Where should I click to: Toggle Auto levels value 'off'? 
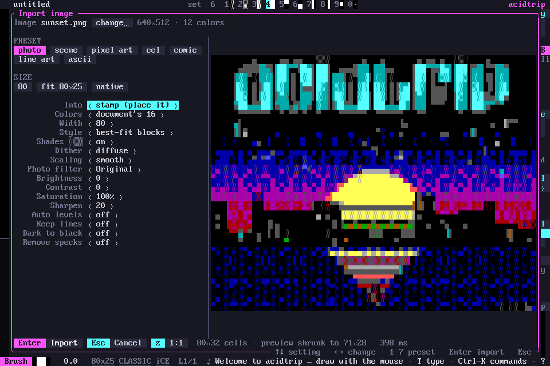(x=103, y=214)
